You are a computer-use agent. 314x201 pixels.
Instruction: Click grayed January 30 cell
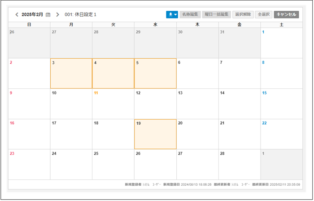[x=197, y=43]
